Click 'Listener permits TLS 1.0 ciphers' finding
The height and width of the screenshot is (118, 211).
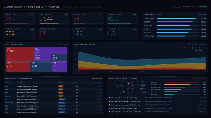[x=28, y=109]
